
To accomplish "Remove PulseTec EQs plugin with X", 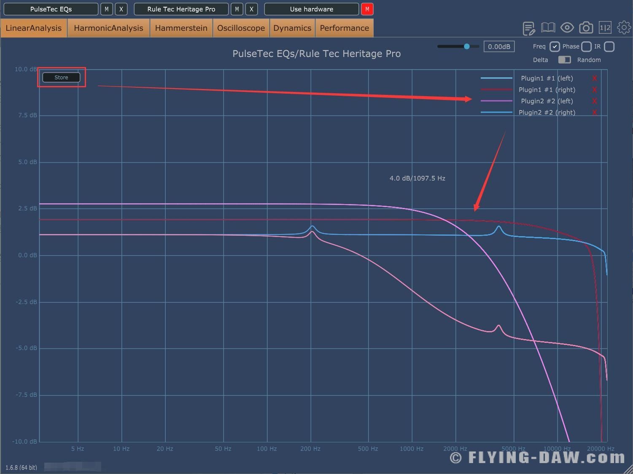I will point(121,9).
